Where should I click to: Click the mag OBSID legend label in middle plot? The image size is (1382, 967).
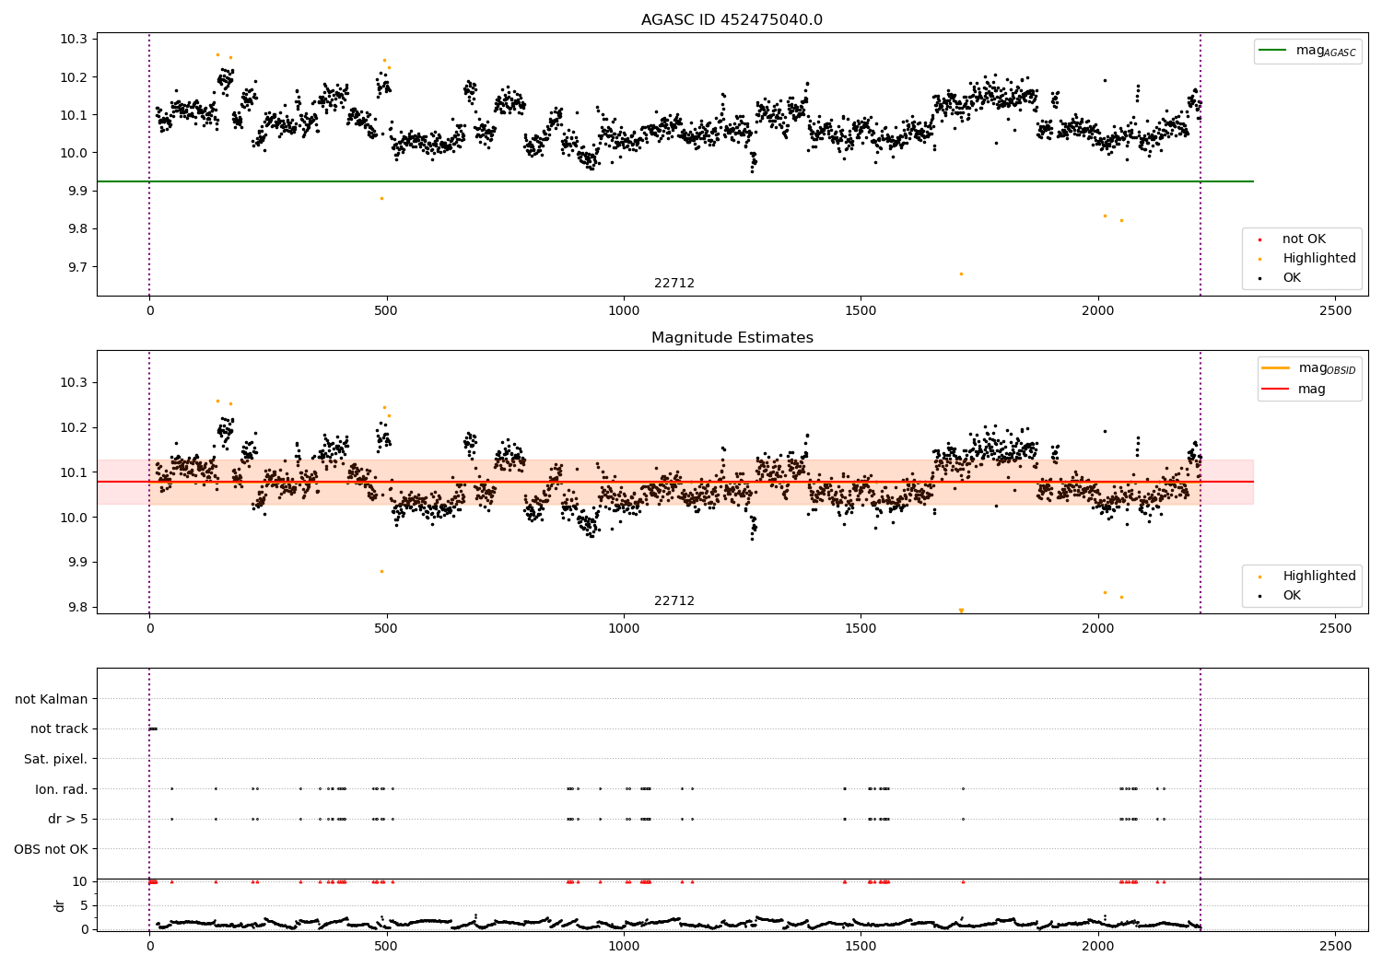(1328, 368)
